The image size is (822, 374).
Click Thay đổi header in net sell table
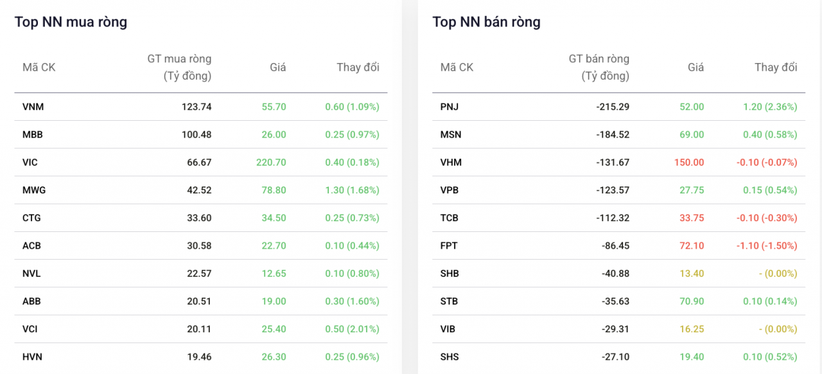(x=776, y=67)
